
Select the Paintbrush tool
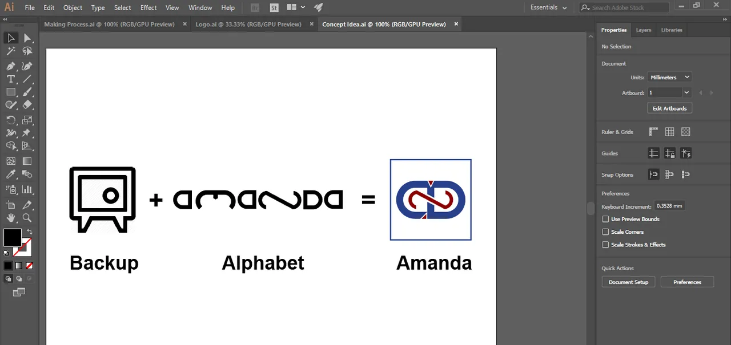[x=27, y=92]
